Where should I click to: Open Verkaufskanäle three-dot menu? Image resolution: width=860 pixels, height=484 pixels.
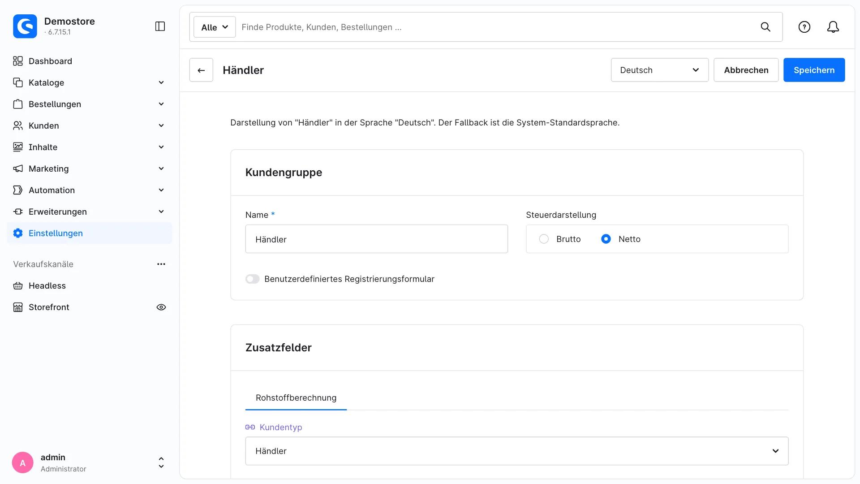click(x=161, y=264)
